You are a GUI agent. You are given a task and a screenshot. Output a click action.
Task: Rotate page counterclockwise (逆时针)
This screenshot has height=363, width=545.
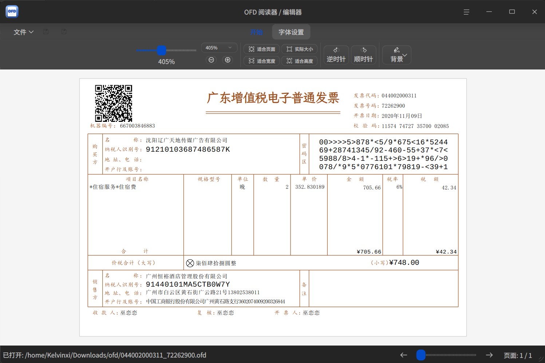coord(336,55)
